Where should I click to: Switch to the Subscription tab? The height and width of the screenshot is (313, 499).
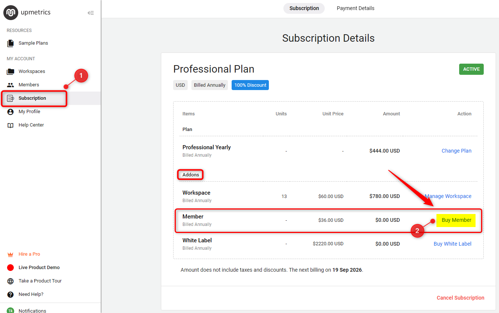[x=304, y=8]
